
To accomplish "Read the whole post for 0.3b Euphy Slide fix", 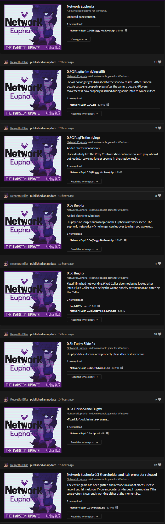I will click(x=84, y=377).
